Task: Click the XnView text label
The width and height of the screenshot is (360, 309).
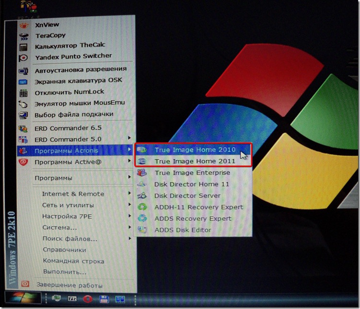Action: click(47, 24)
